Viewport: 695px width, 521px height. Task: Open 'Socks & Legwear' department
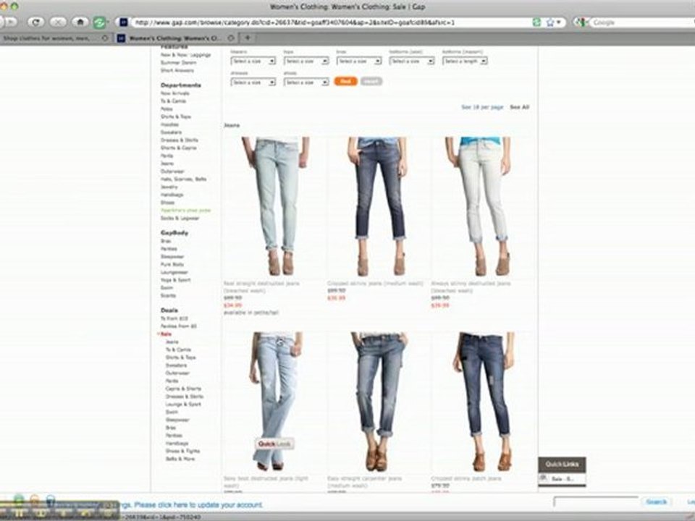tap(180, 218)
